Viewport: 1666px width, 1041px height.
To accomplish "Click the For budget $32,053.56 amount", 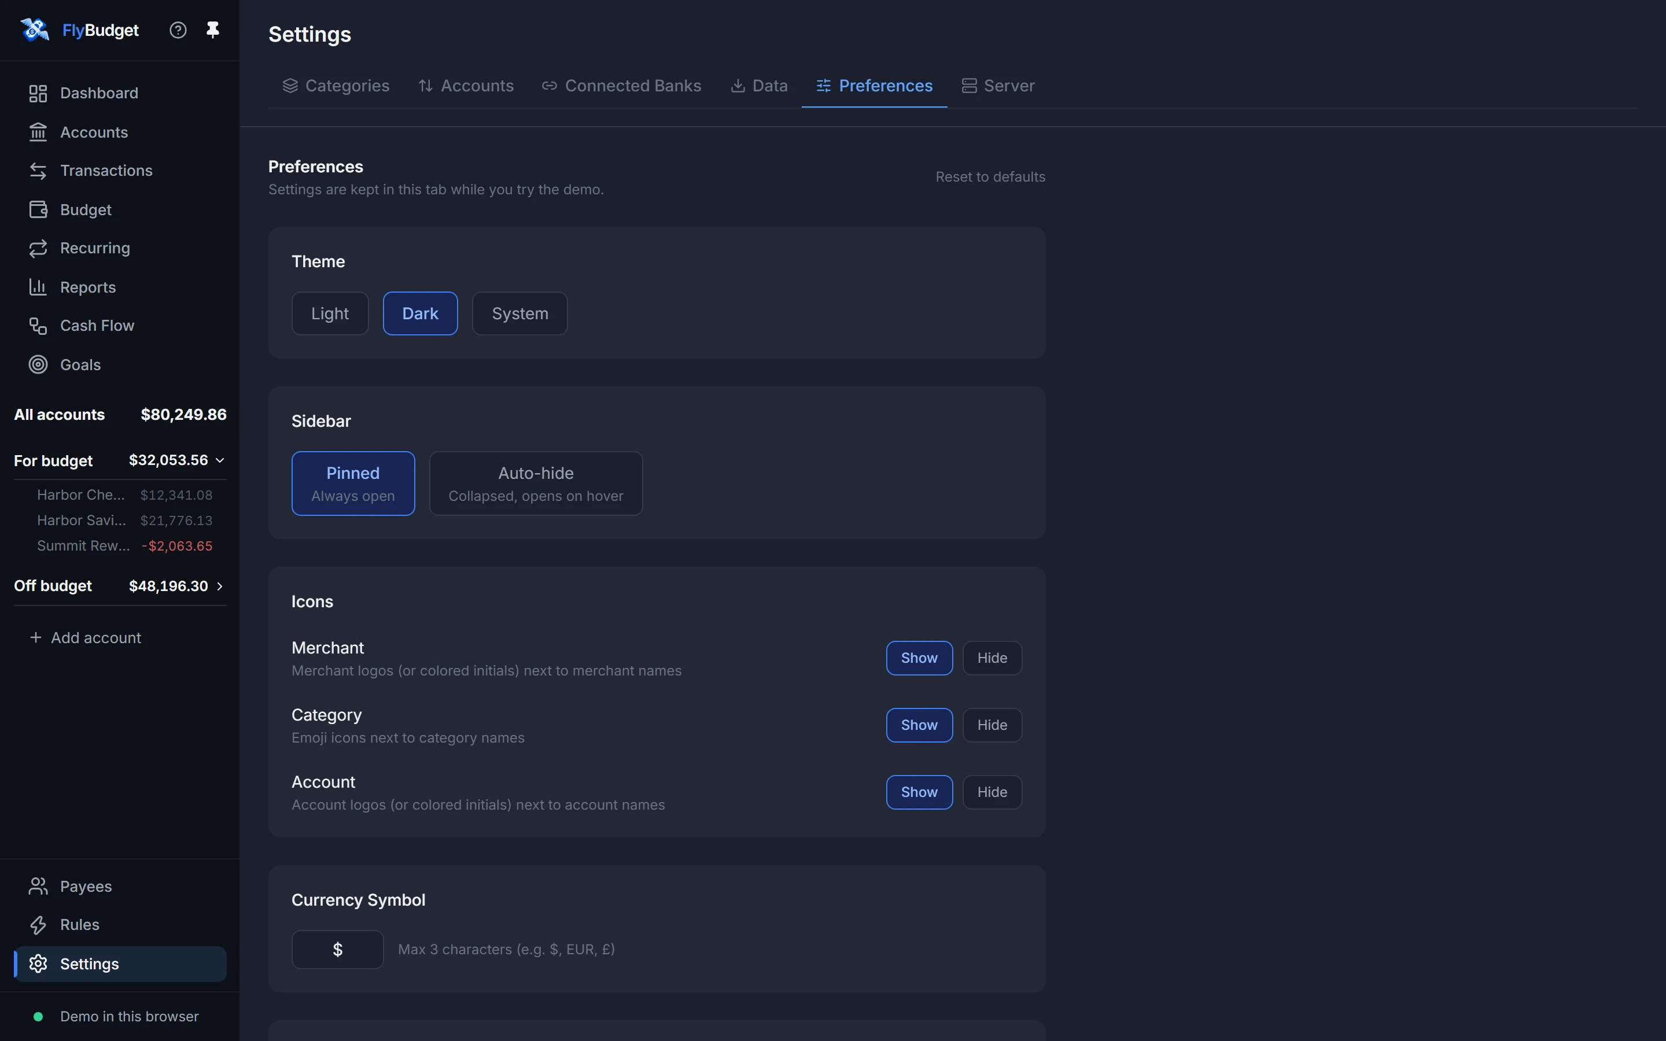I will click(168, 460).
